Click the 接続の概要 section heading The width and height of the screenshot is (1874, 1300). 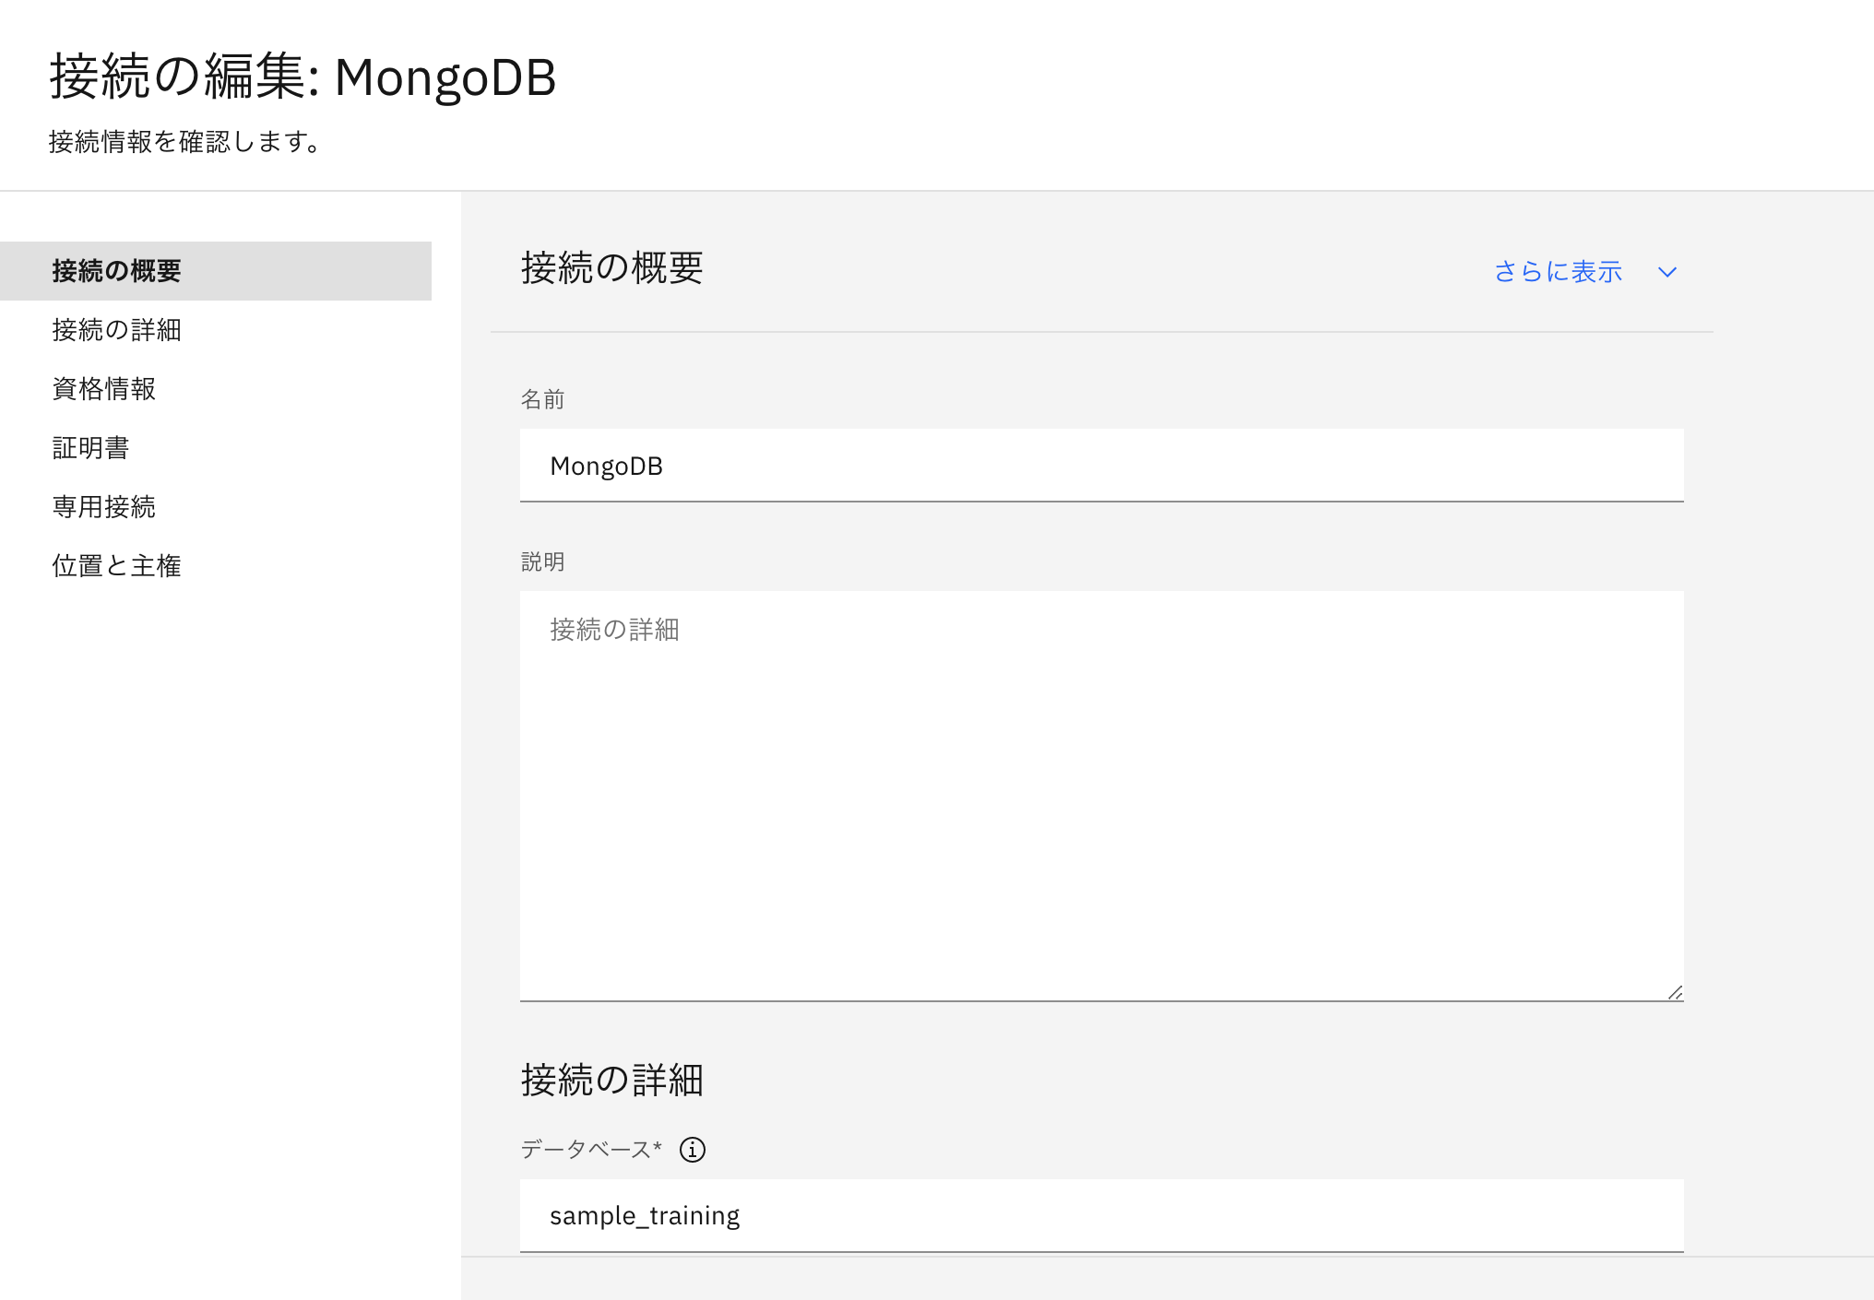click(x=612, y=268)
